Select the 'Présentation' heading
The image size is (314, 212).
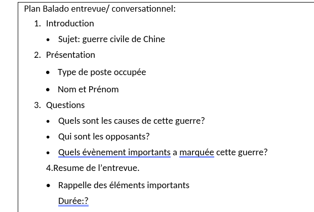click(x=70, y=55)
